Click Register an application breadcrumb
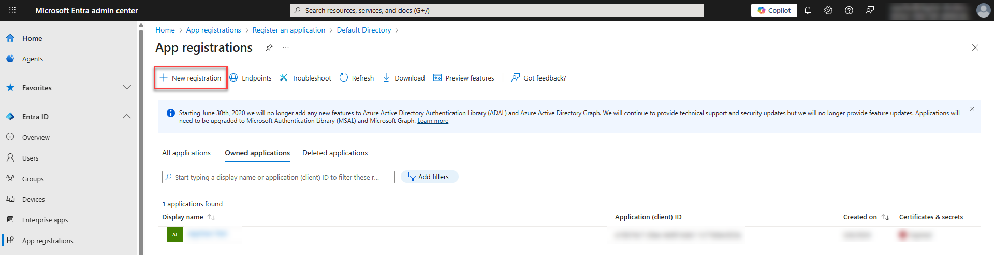Image resolution: width=994 pixels, height=255 pixels. (x=289, y=30)
